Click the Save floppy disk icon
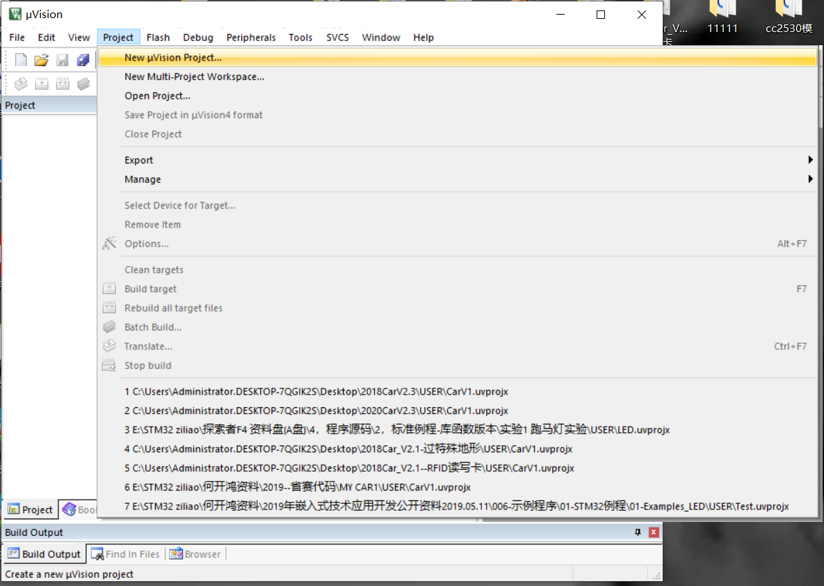 pyautogui.click(x=63, y=60)
